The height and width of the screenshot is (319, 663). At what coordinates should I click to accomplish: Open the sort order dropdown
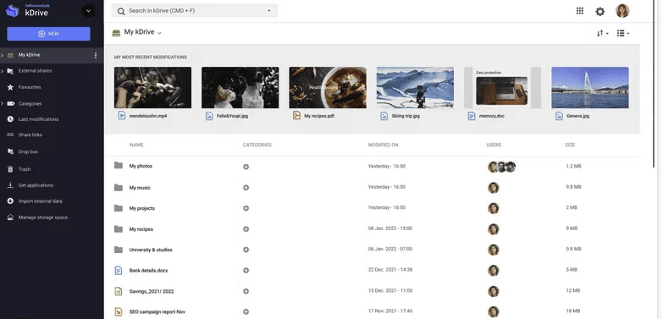[x=603, y=33]
